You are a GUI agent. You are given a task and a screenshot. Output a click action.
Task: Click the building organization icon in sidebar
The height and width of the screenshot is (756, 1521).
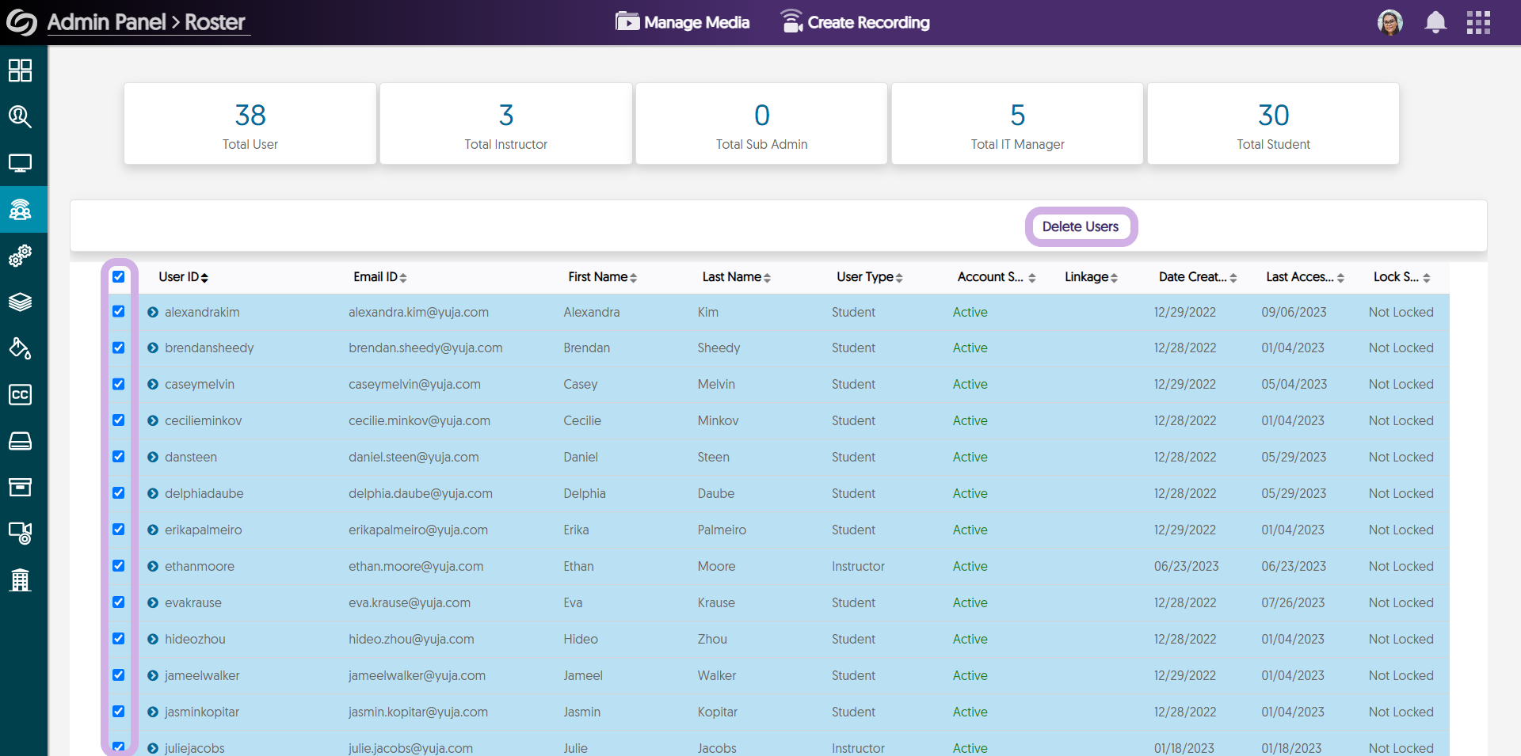tap(20, 580)
